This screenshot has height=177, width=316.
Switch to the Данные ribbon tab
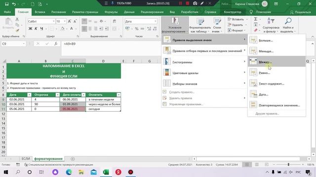pyautogui.click(x=129, y=12)
